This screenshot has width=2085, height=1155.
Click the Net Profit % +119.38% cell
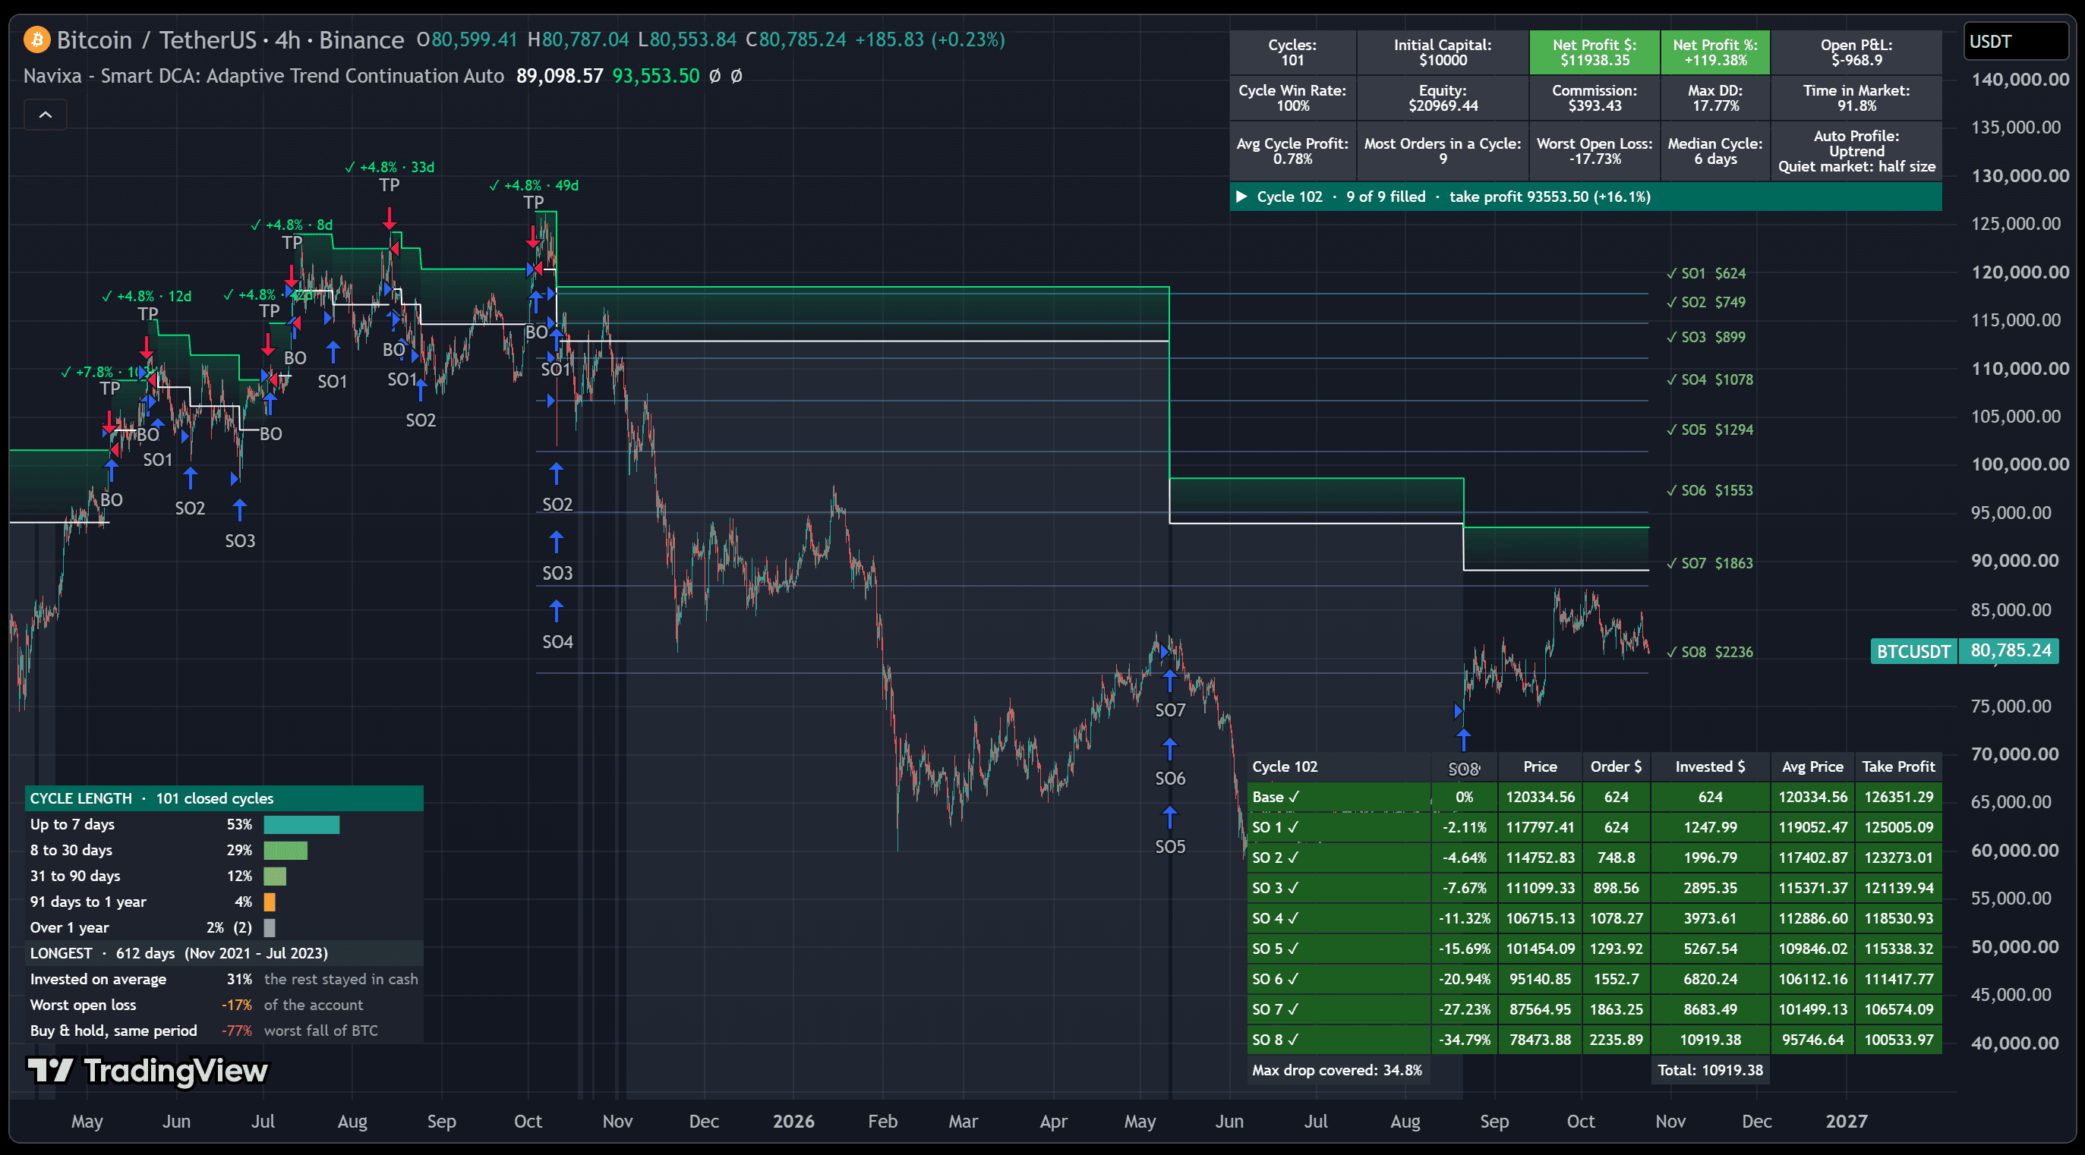(x=1715, y=52)
